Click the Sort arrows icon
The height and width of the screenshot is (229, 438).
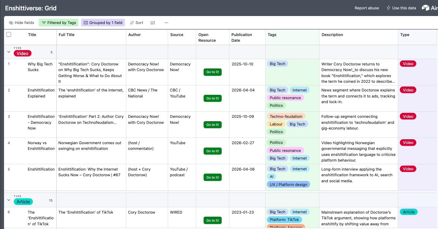pyautogui.click(x=132, y=23)
